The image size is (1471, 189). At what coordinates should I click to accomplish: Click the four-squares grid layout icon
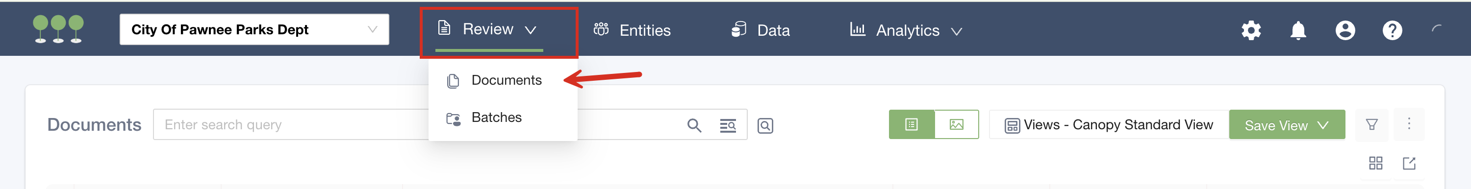point(1376,164)
